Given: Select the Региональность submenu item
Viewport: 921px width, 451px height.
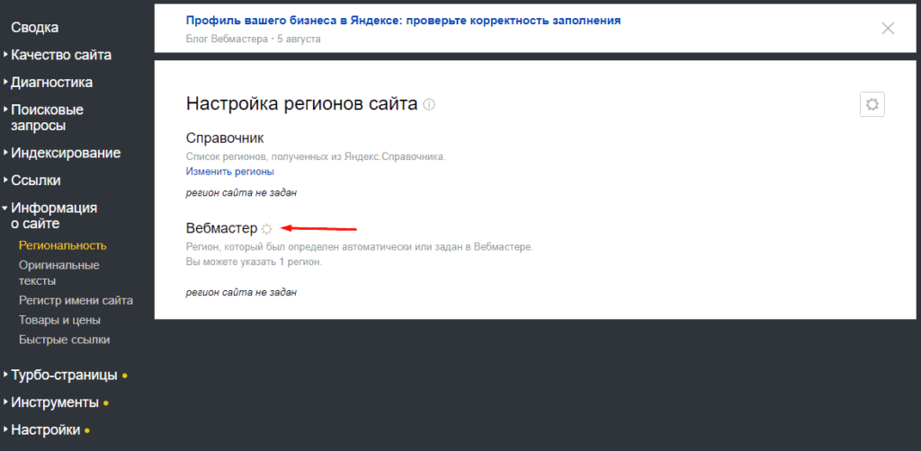Looking at the screenshot, I should pos(62,245).
